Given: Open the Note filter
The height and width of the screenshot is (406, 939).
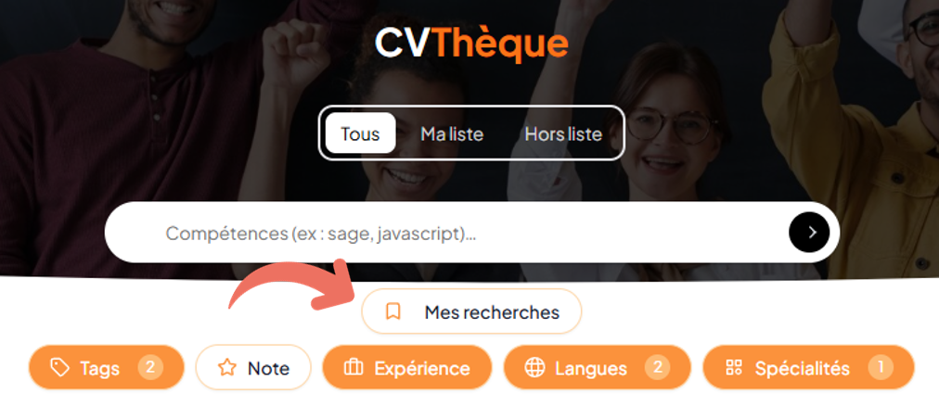Looking at the screenshot, I should click(x=253, y=368).
